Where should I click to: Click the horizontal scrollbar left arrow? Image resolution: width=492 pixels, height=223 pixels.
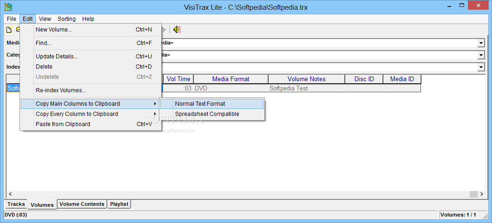click(x=10, y=194)
